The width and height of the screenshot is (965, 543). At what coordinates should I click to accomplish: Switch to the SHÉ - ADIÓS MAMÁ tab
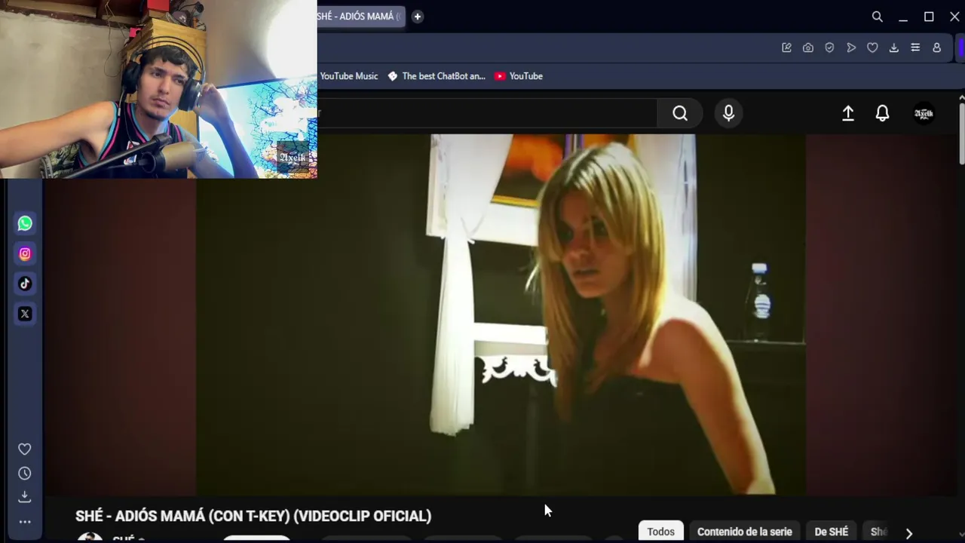[361, 17]
